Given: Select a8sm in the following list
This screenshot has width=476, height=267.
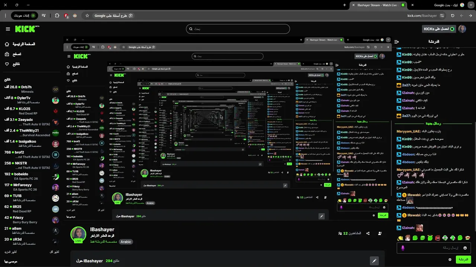Looking at the screenshot, I should [32, 230].
